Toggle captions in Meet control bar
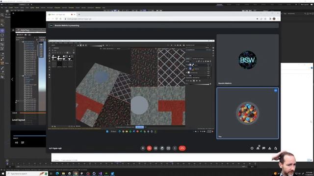 click(156, 148)
